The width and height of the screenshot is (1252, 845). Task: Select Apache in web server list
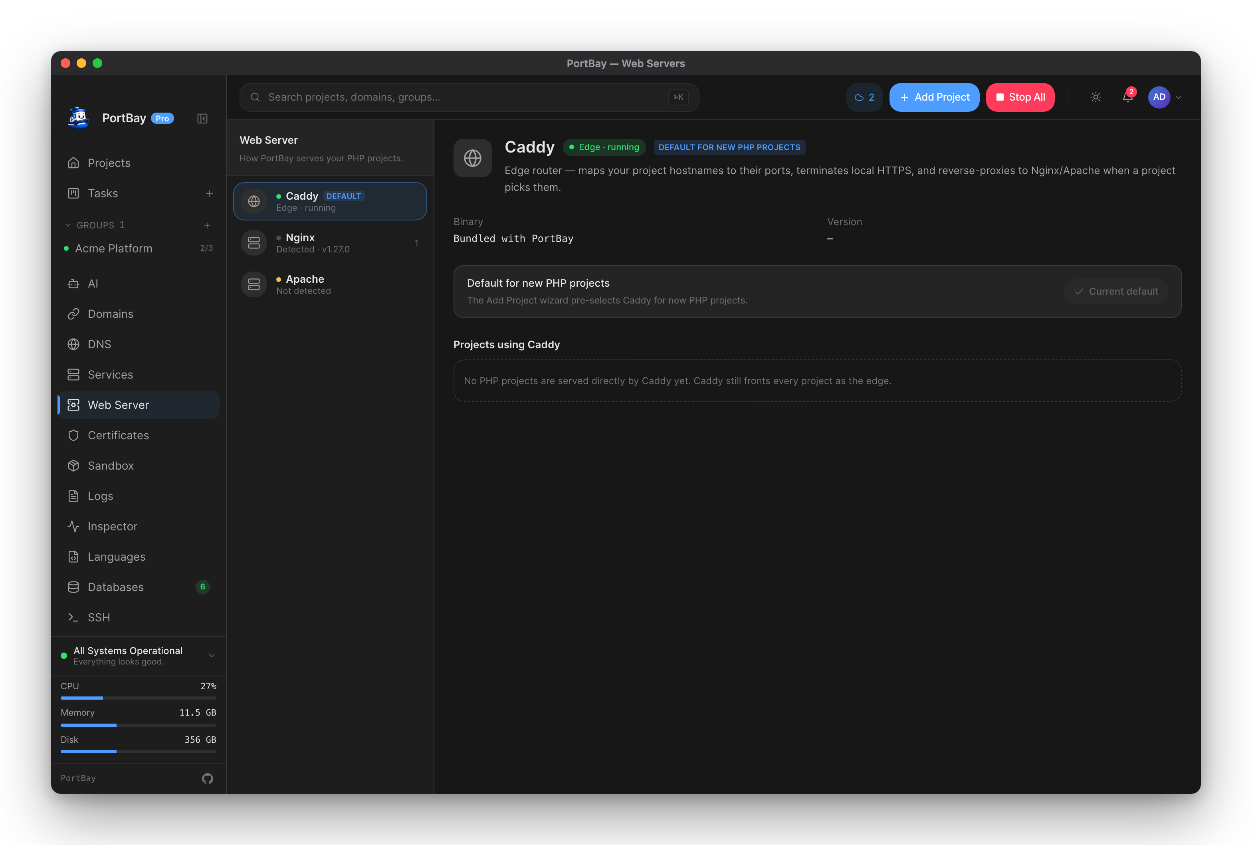click(x=330, y=285)
